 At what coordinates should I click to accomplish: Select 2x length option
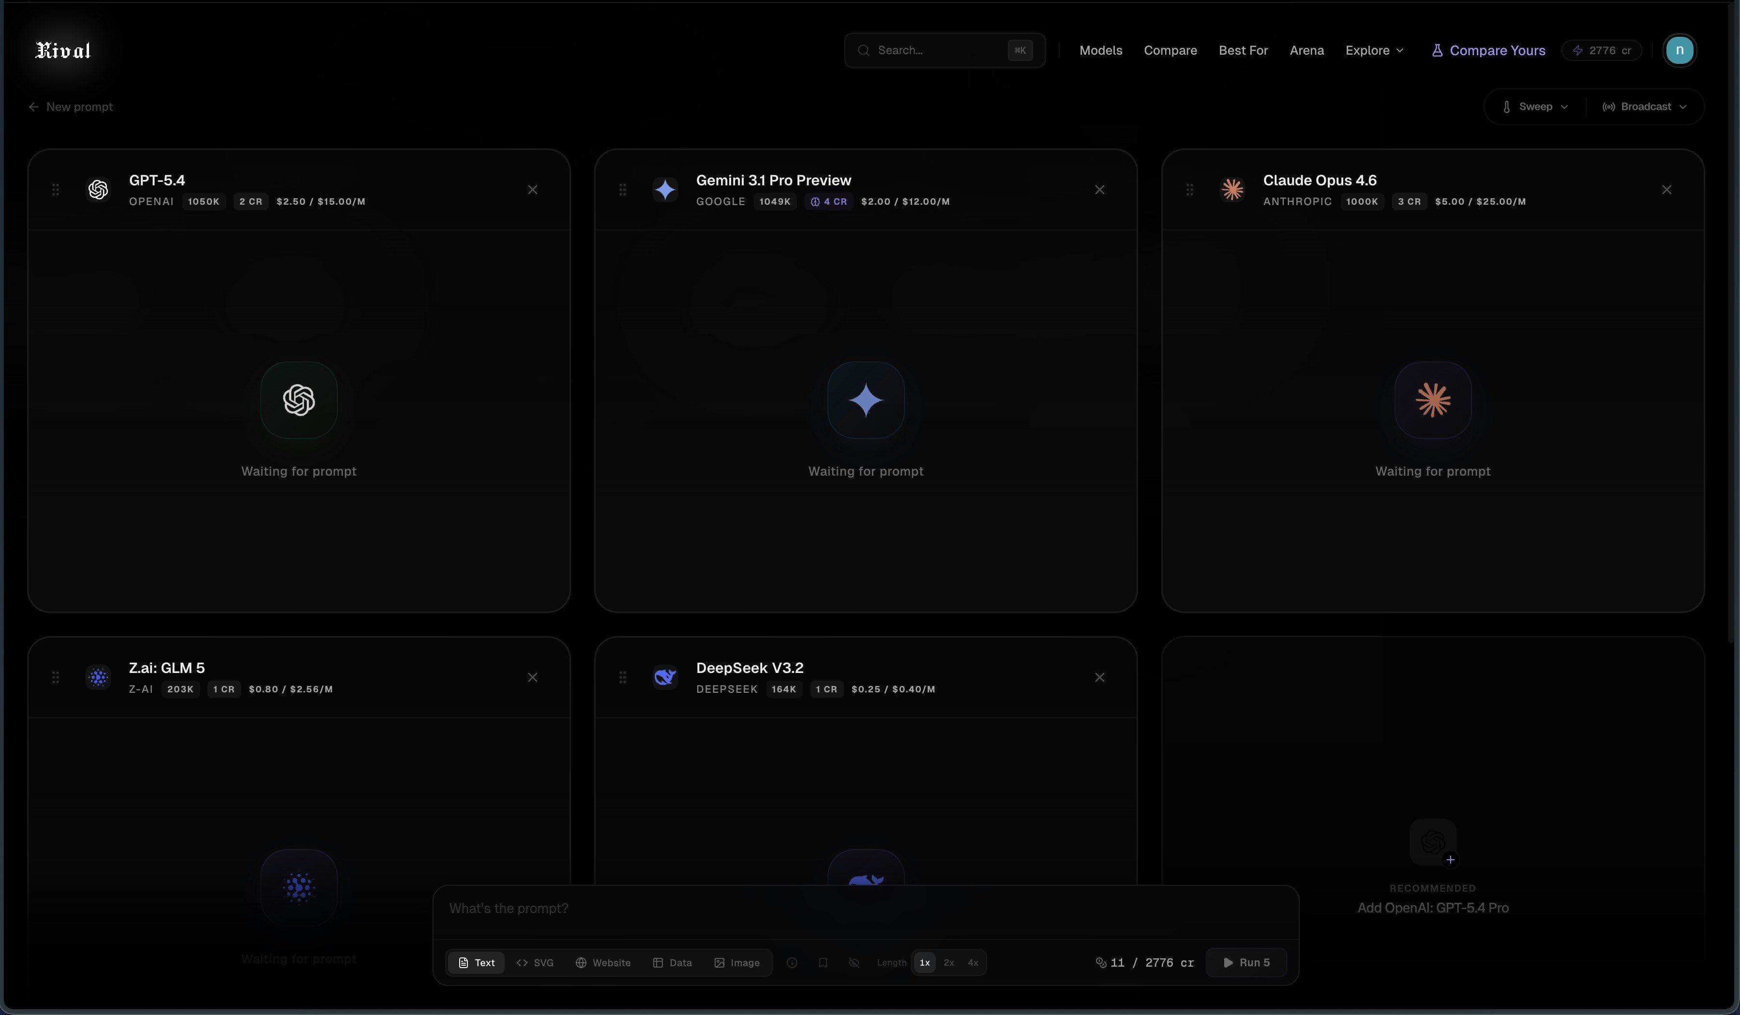[949, 963]
